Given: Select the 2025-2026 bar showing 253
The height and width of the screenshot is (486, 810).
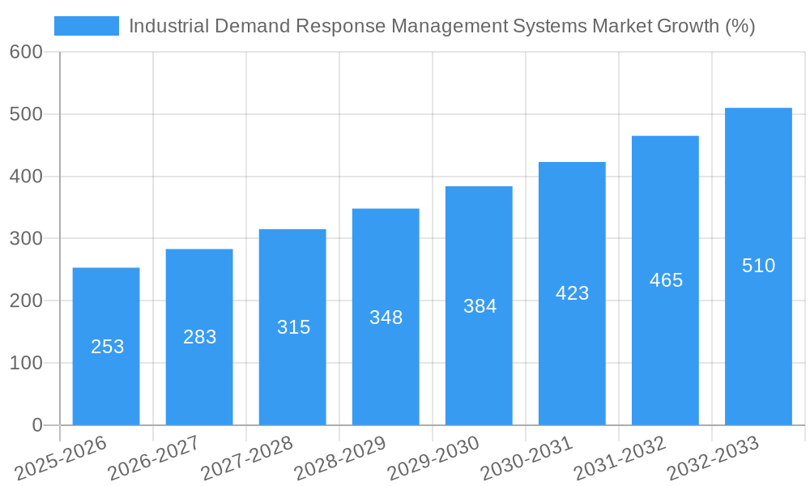Looking at the screenshot, I should 106,347.
